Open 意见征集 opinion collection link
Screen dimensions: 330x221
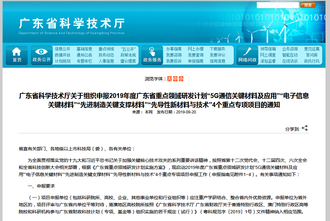pyautogui.click(x=312, y=49)
